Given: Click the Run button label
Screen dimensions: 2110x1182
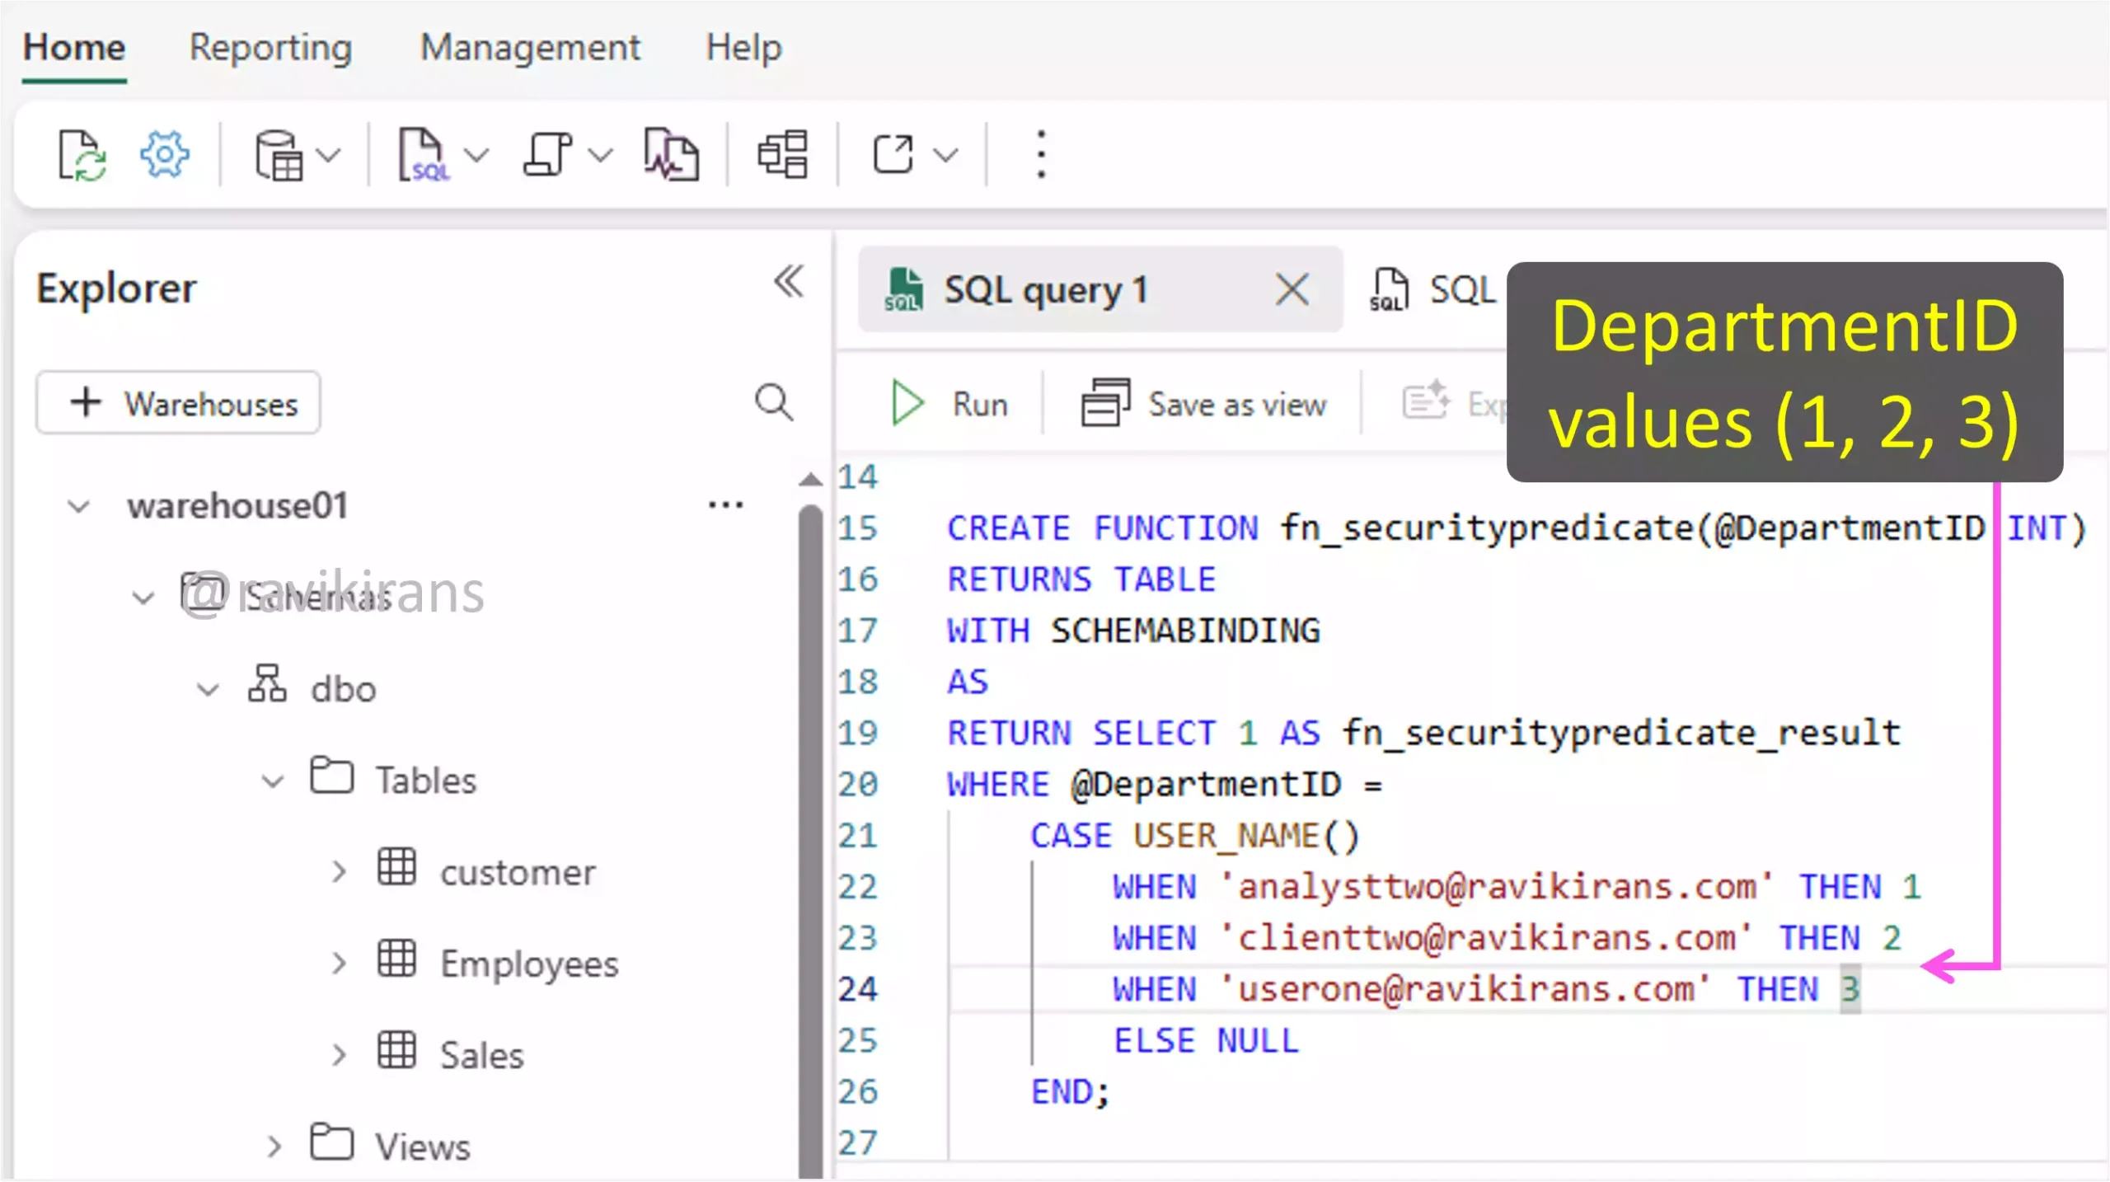Looking at the screenshot, I should coord(980,404).
